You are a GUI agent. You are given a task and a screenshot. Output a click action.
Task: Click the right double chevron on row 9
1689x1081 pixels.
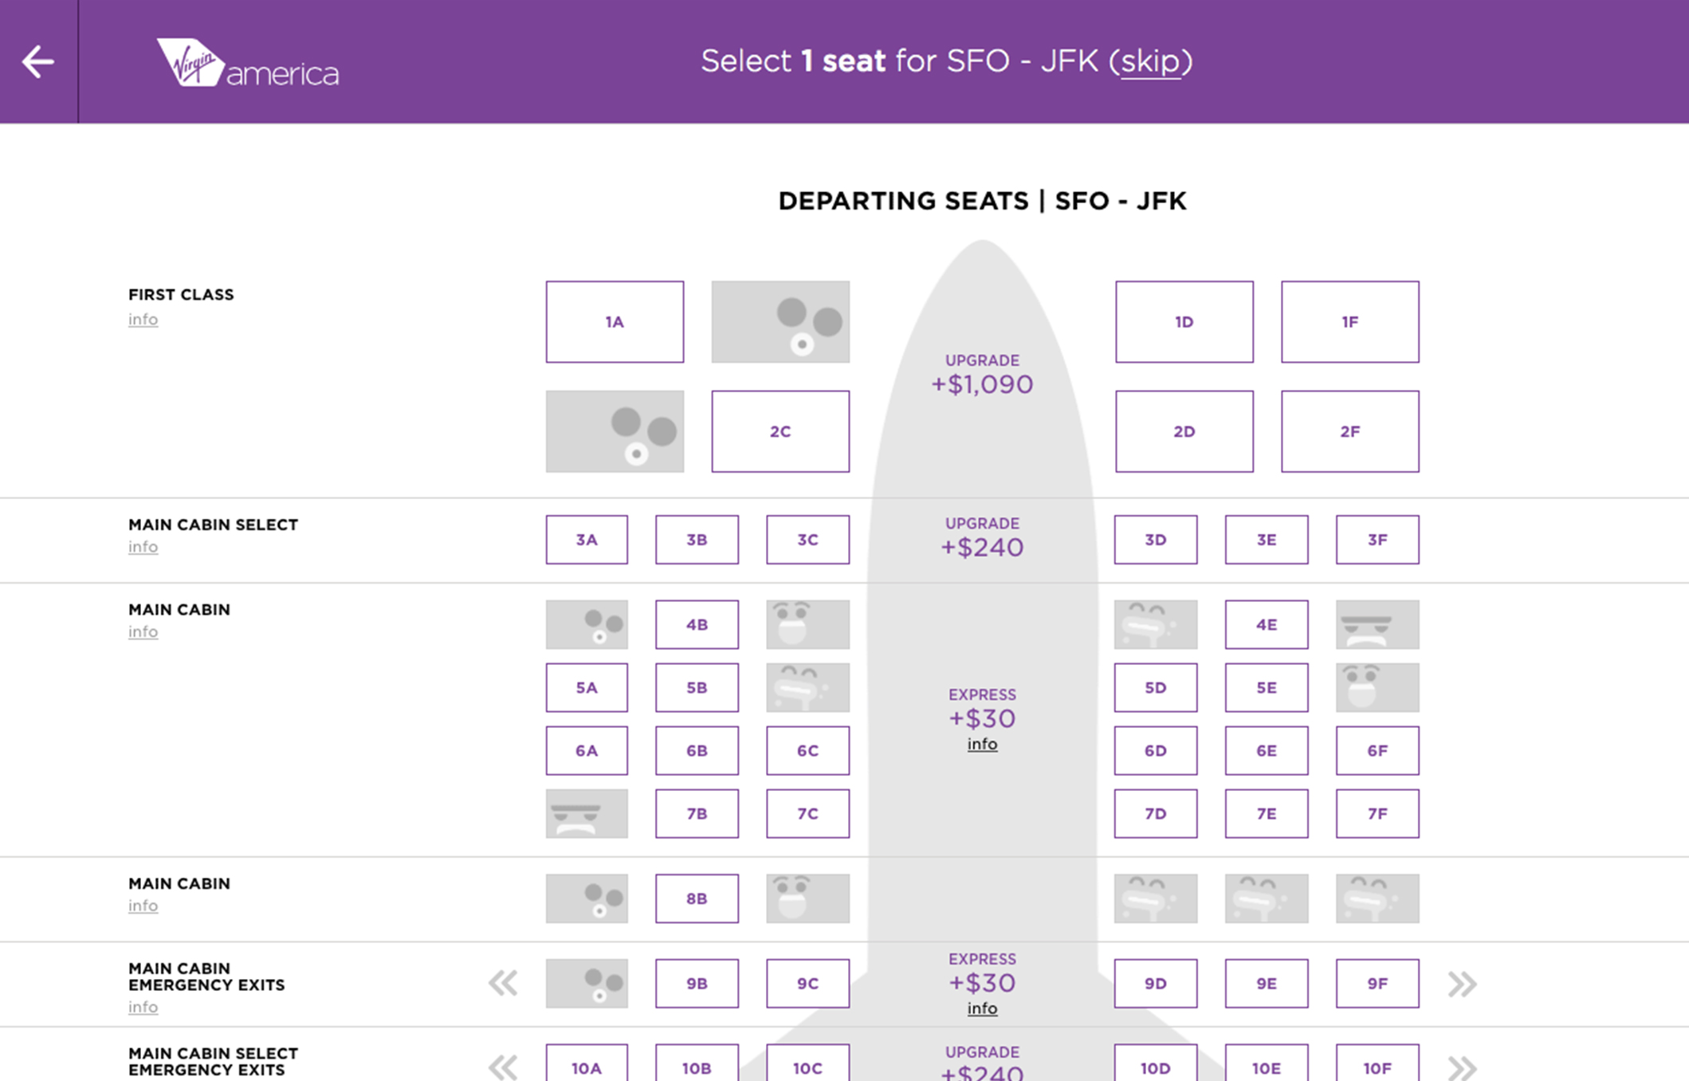click(x=1463, y=984)
